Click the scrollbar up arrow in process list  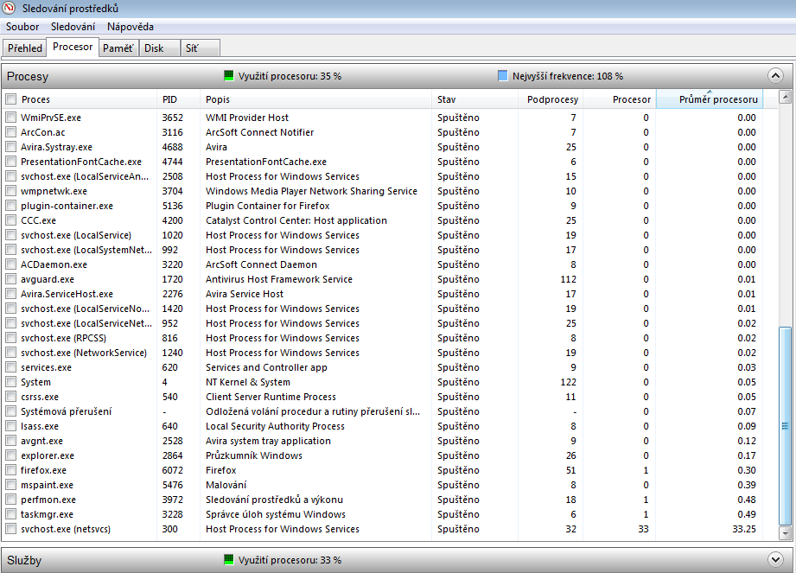pyautogui.click(x=785, y=99)
